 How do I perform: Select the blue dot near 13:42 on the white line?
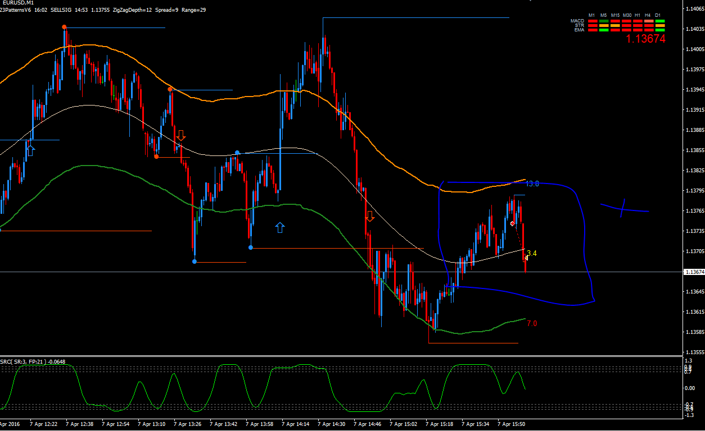(x=237, y=152)
